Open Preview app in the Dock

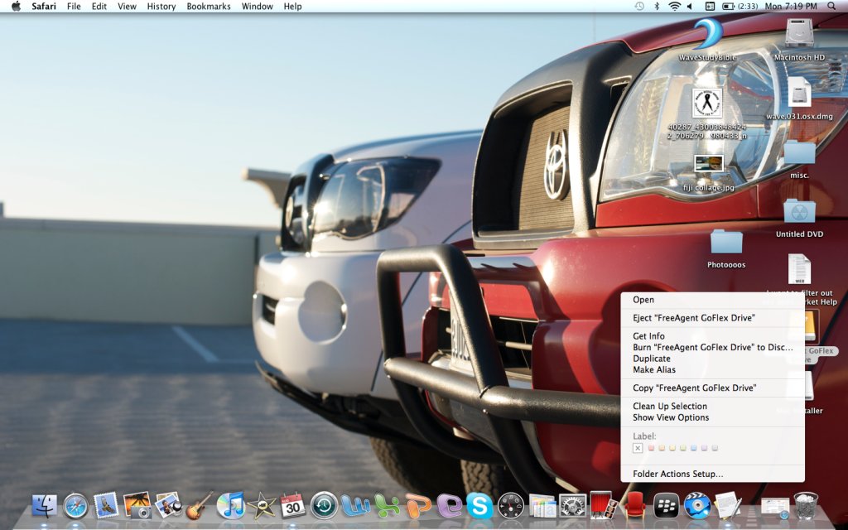point(167,505)
